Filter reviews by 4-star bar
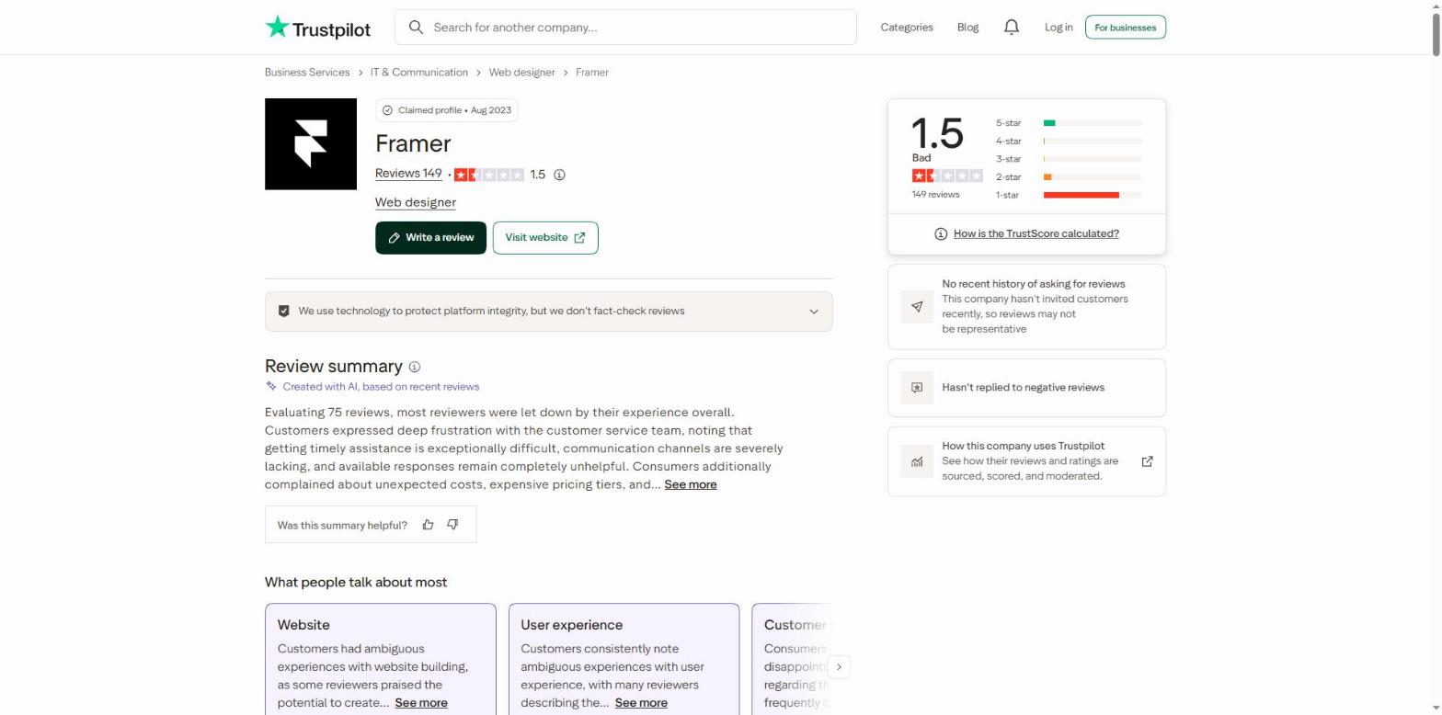 coord(1069,142)
